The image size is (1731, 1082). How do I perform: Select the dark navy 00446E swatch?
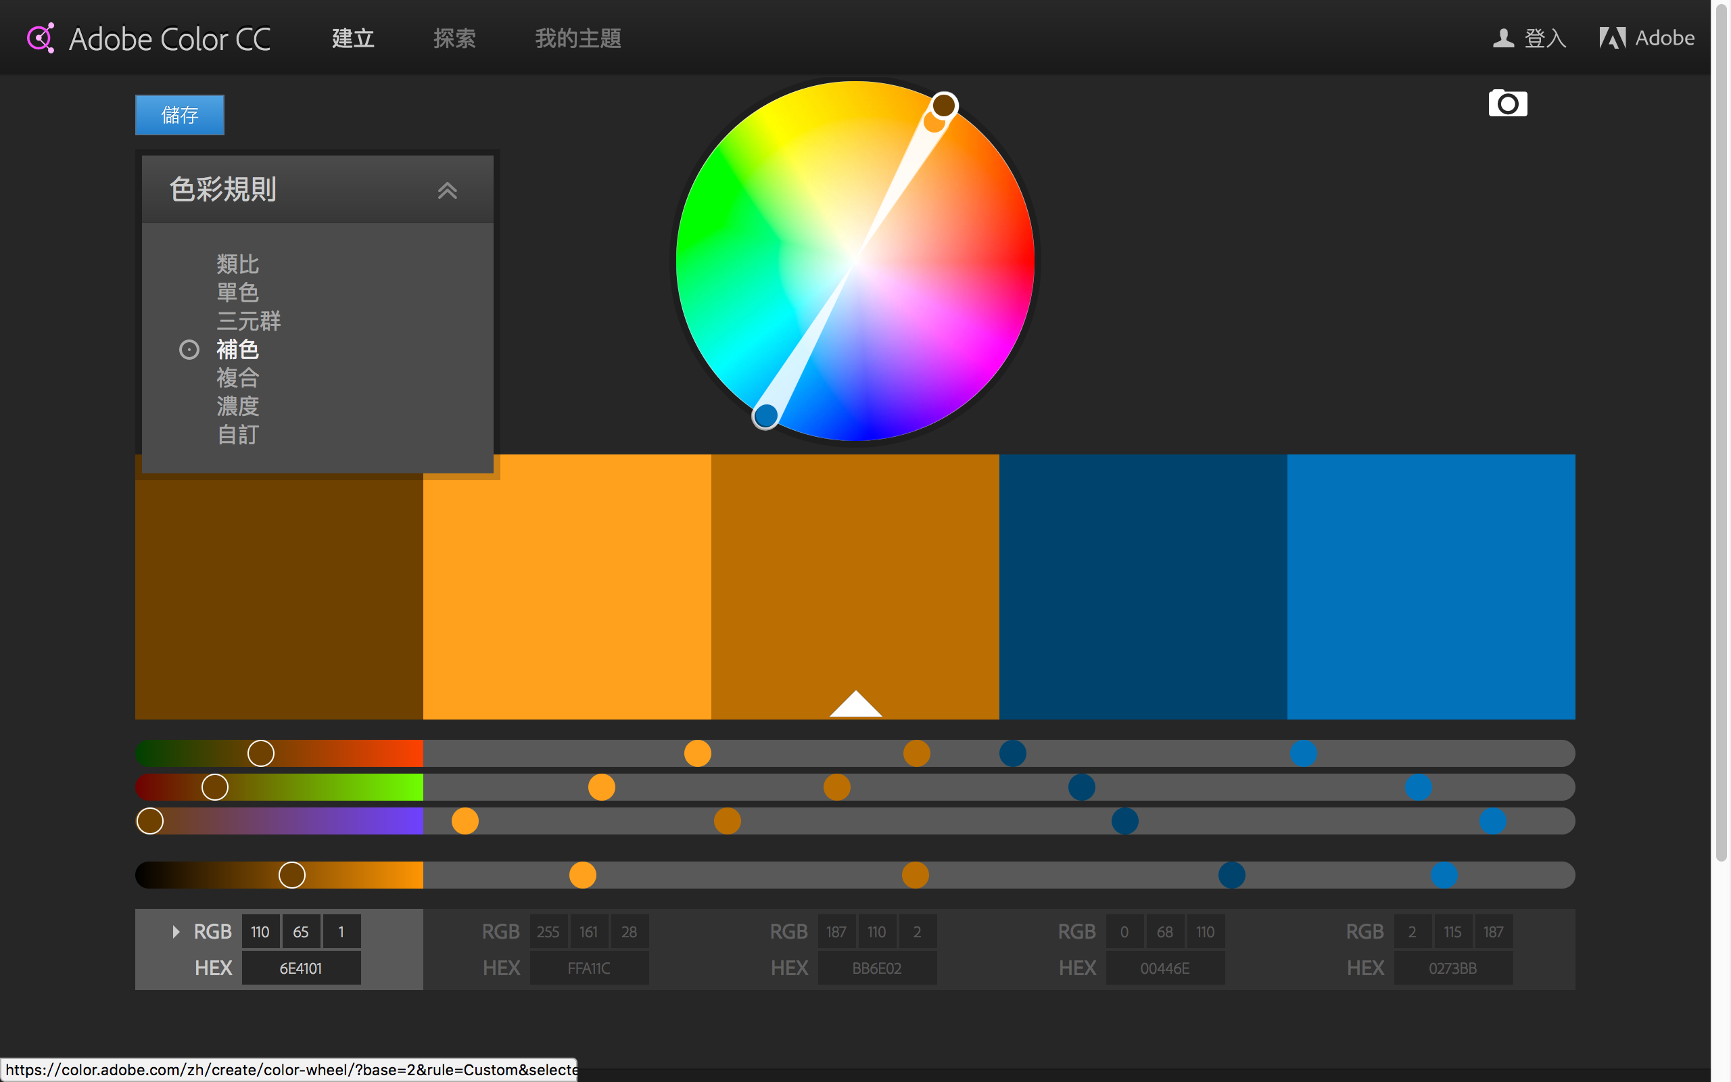pyautogui.click(x=1143, y=587)
